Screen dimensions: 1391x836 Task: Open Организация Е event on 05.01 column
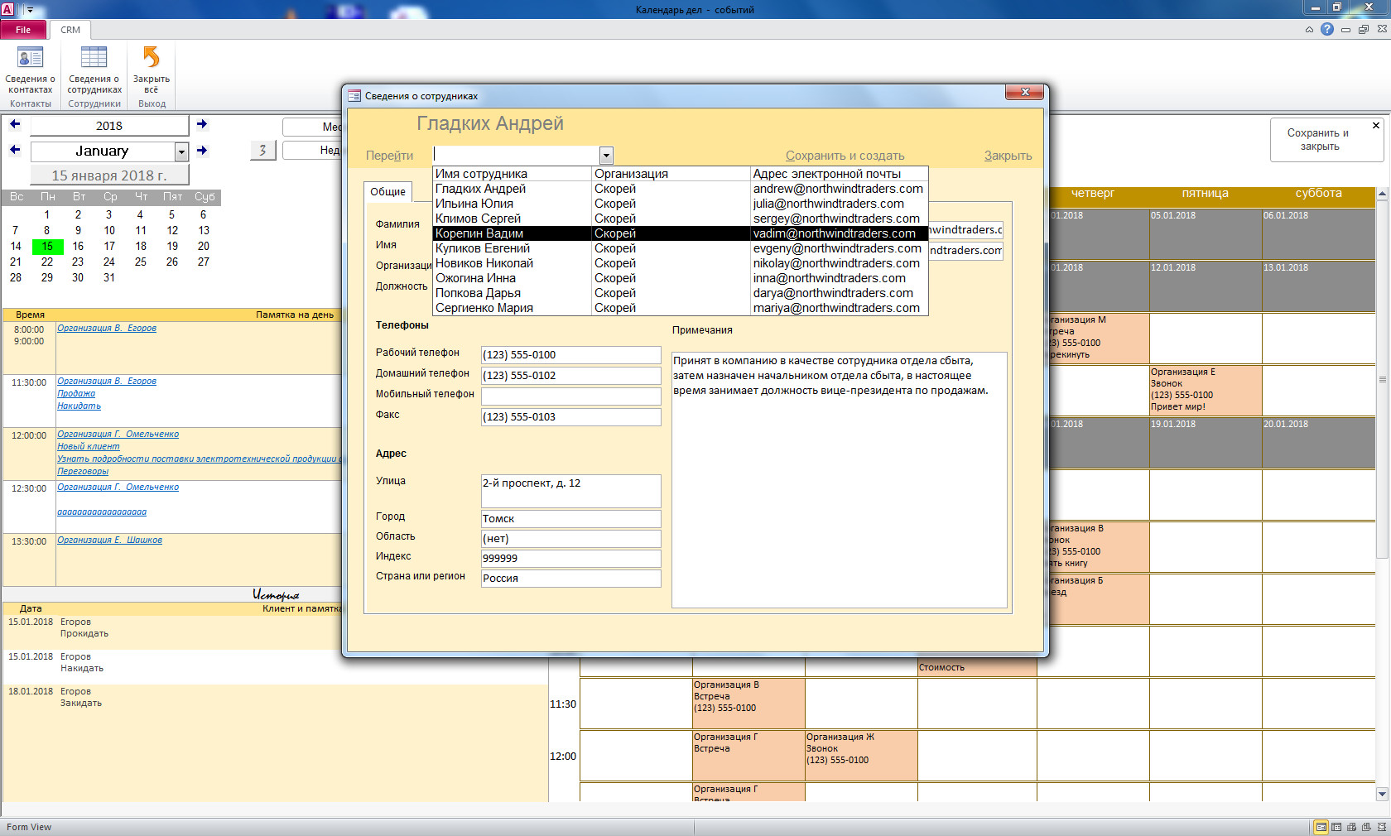click(1205, 390)
